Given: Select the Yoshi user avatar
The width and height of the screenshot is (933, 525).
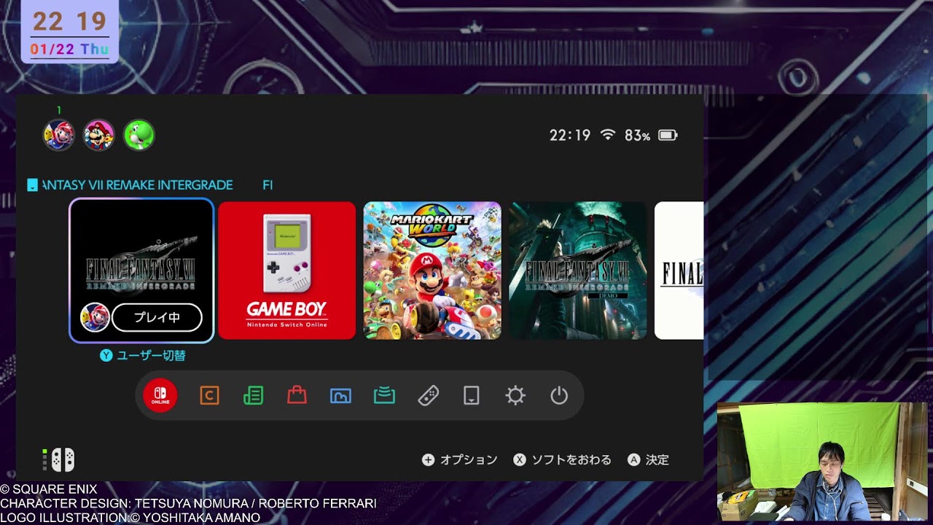Looking at the screenshot, I should [x=139, y=136].
